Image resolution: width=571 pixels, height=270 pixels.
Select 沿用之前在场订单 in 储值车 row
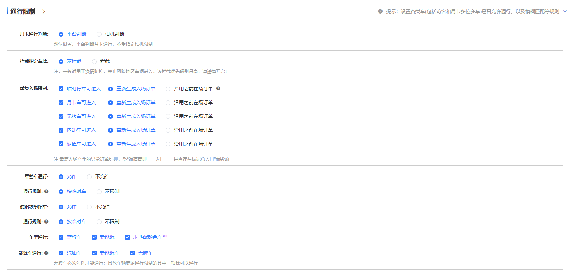tap(168, 144)
